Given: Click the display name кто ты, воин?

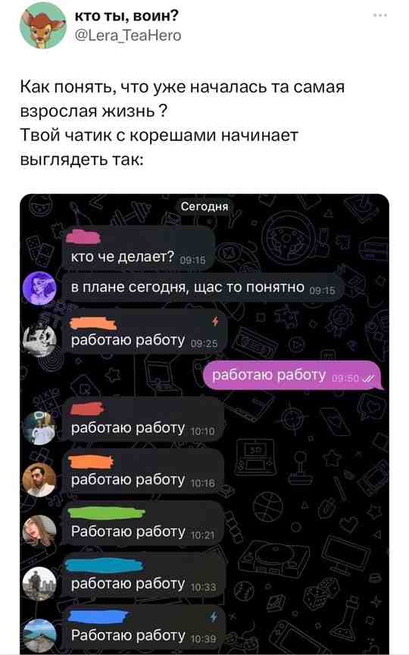Looking at the screenshot, I should pyautogui.click(x=126, y=15).
